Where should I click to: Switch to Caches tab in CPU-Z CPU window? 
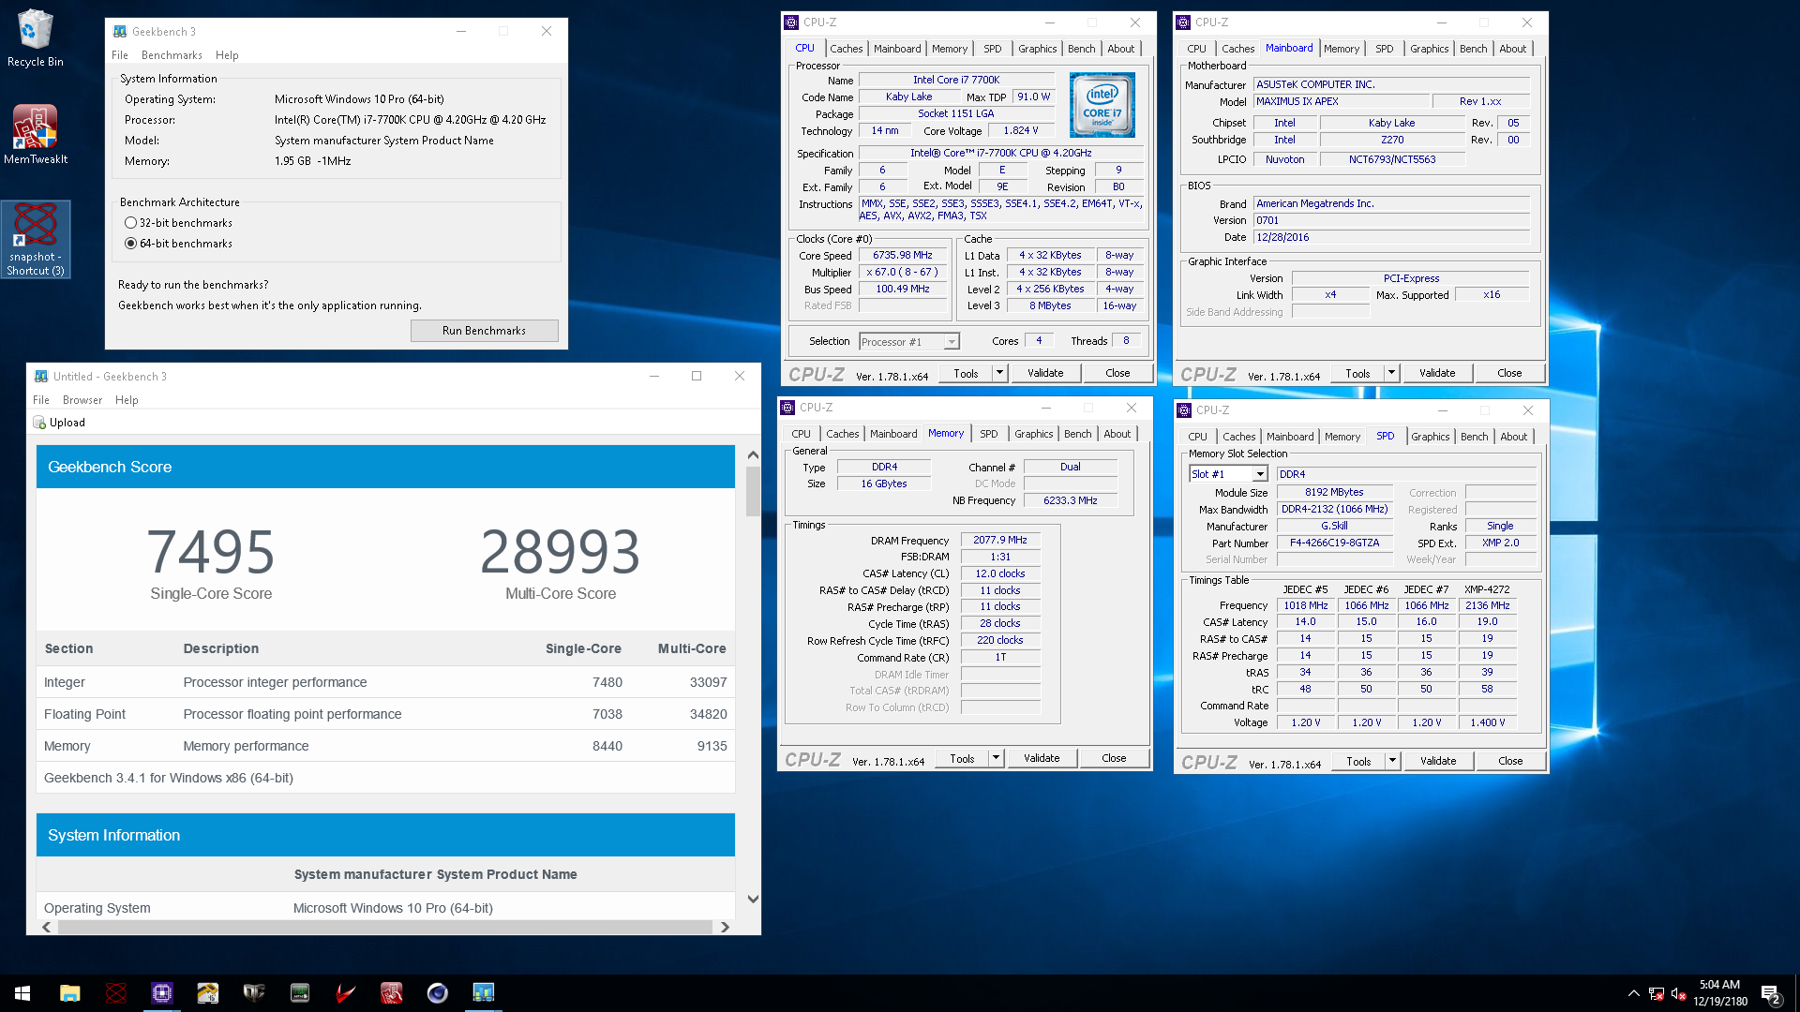[x=846, y=49]
